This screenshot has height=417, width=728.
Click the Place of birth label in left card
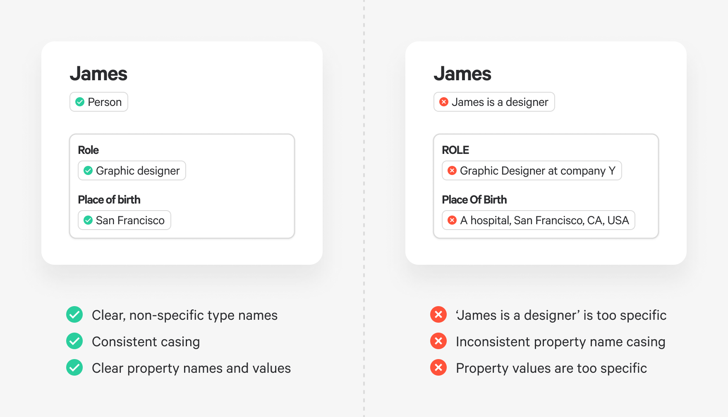coord(109,200)
